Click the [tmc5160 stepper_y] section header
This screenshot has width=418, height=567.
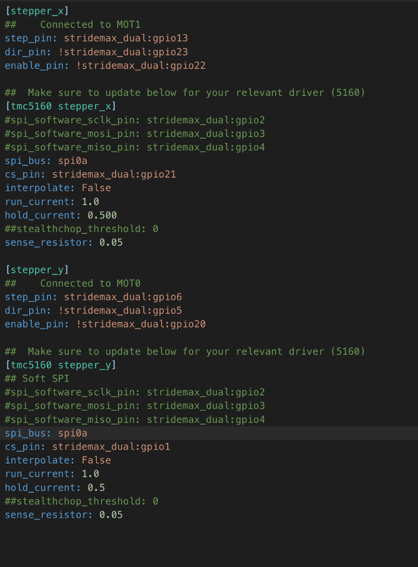(61, 365)
